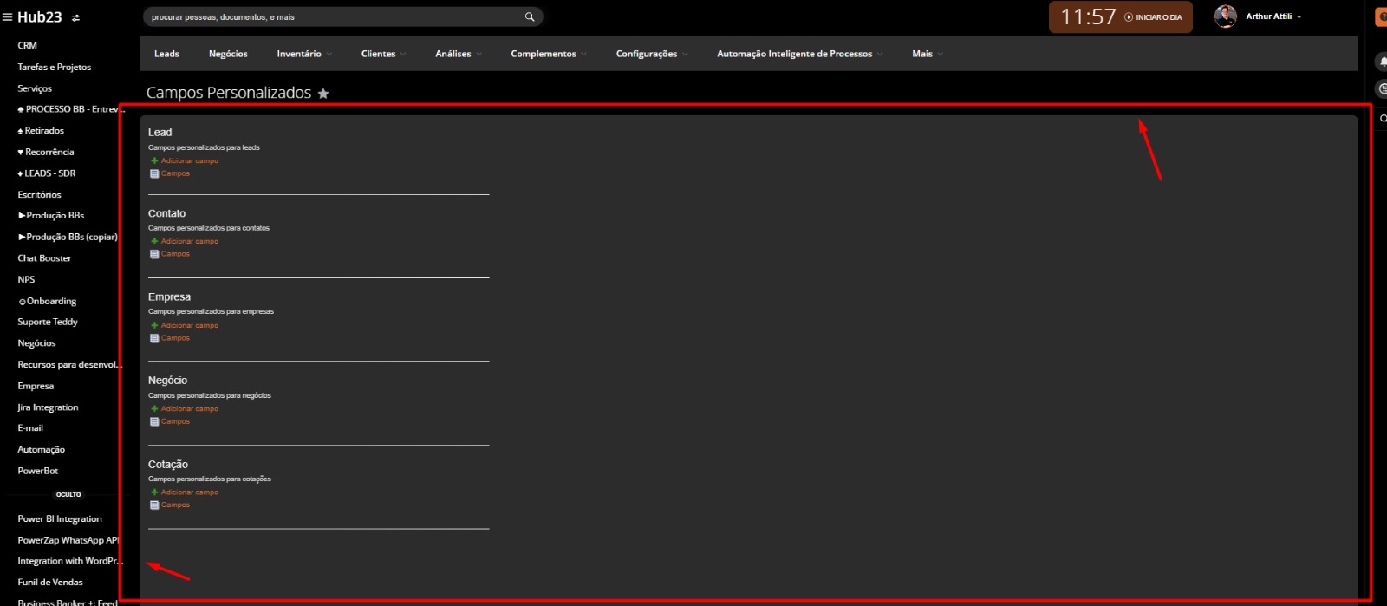Click Adicionar campo link under Empresa
Viewport: 1387px width, 606px height.
click(x=189, y=325)
